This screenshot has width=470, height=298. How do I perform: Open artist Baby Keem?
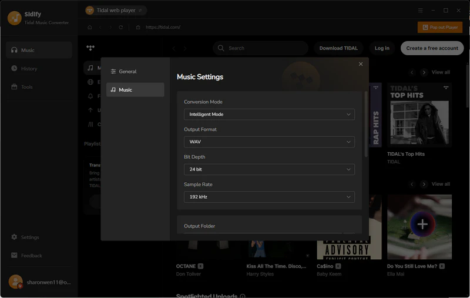click(x=329, y=274)
